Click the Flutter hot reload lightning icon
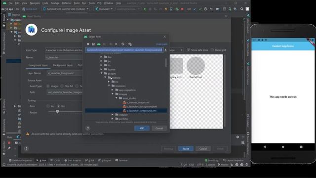 (166, 9)
